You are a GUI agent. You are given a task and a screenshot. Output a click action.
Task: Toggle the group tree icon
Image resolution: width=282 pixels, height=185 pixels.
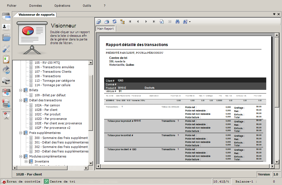click(122, 22)
